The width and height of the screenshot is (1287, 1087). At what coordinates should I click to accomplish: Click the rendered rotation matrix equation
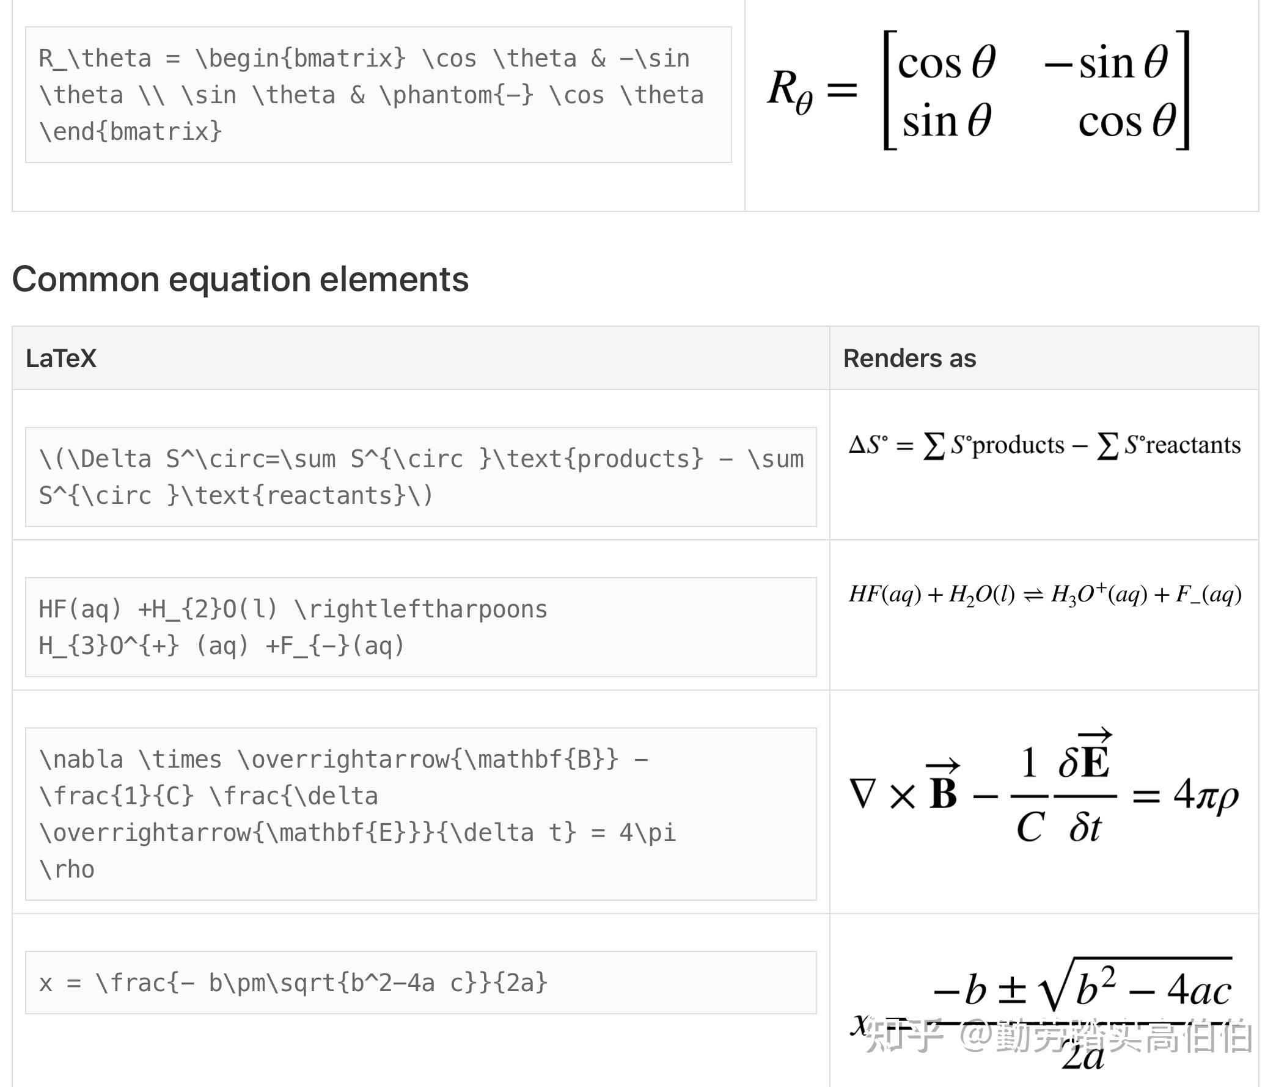point(978,90)
